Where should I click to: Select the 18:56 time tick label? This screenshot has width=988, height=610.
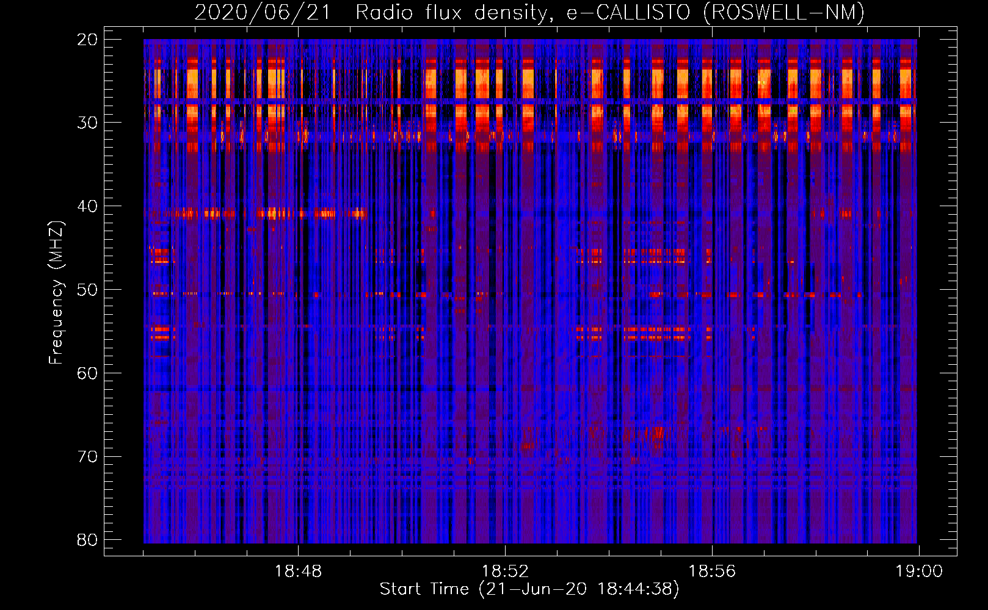(712, 572)
